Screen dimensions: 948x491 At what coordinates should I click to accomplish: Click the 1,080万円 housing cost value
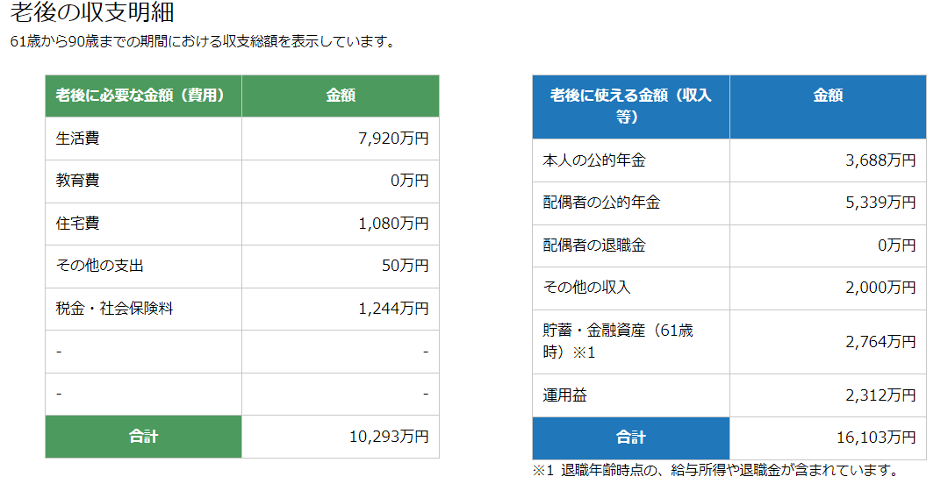393,224
